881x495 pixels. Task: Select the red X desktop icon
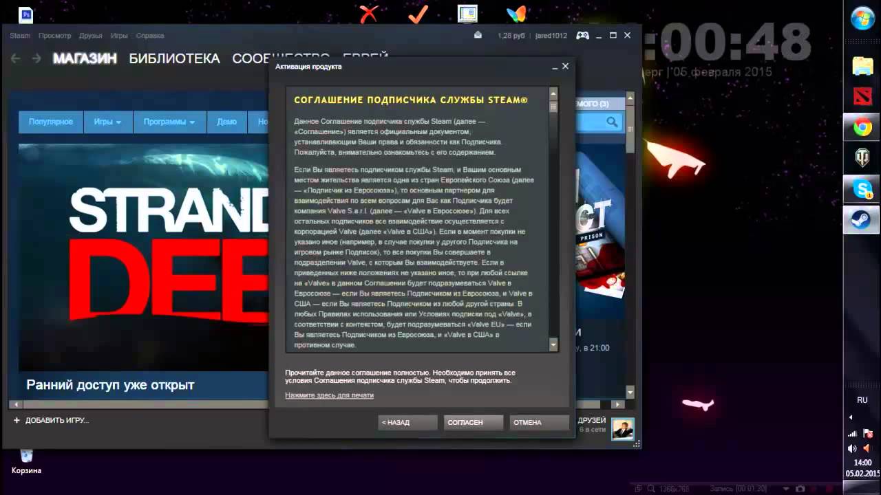(370, 13)
